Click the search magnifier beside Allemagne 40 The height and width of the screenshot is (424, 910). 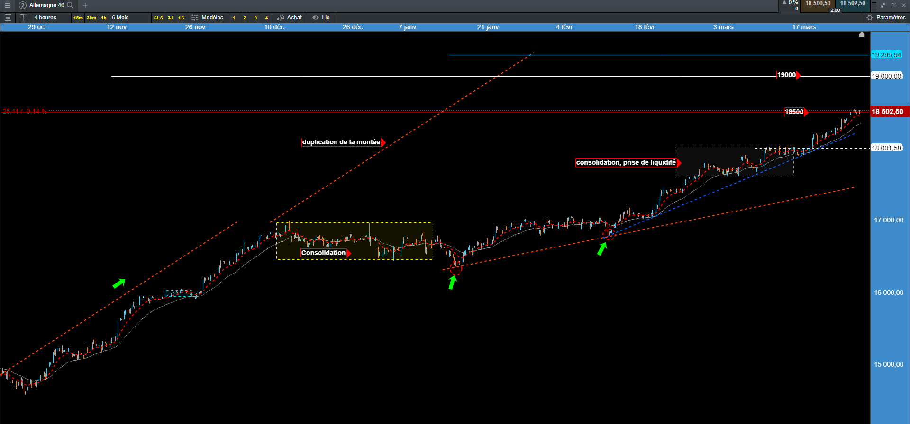[70, 5]
